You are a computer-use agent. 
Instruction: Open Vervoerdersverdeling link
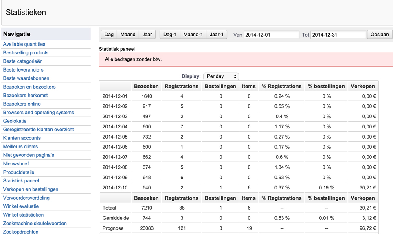26,198
